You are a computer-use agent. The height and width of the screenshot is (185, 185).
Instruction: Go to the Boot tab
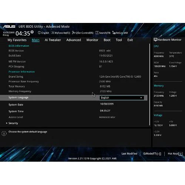point(107,40)
